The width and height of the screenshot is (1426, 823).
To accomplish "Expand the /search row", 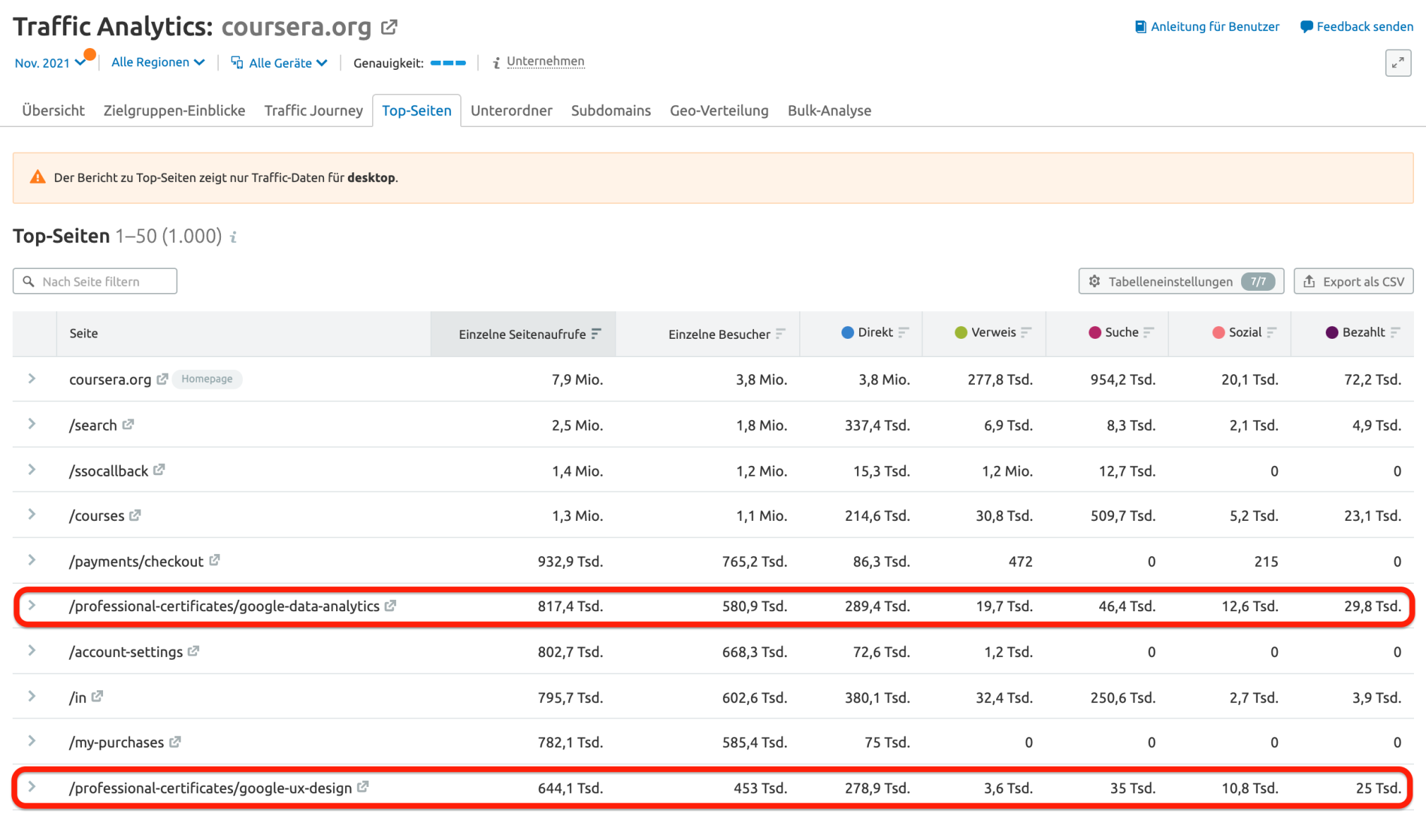I will pyautogui.click(x=32, y=424).
